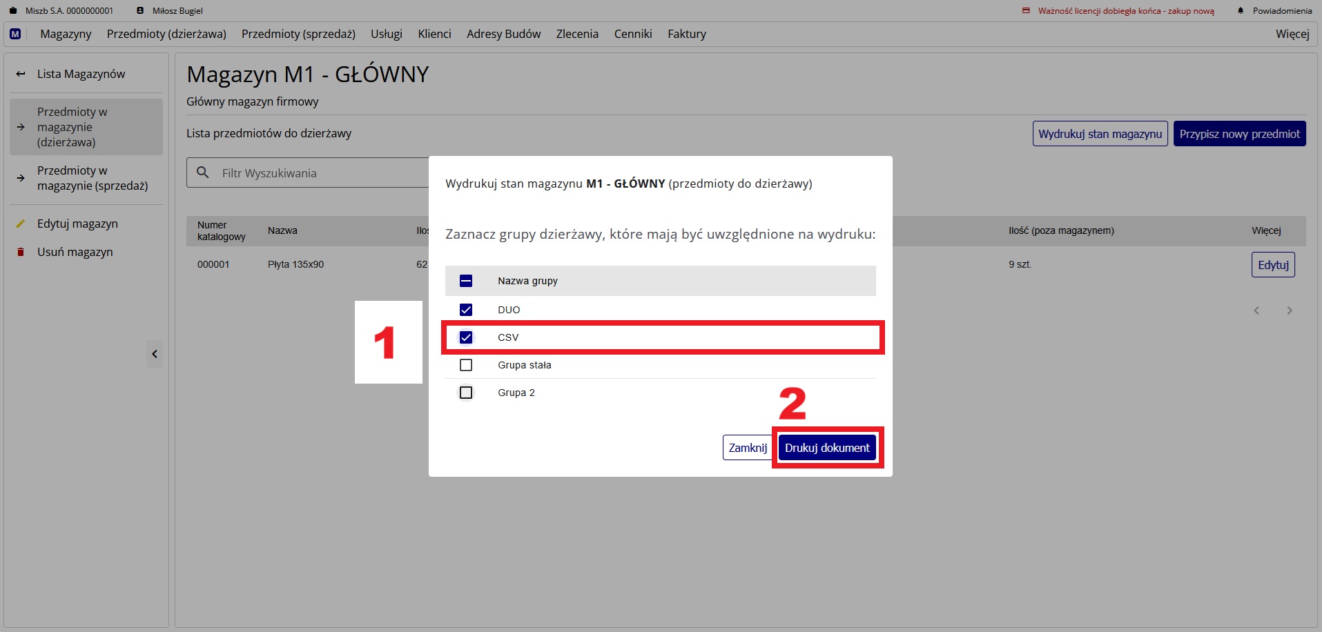The height and width of the screenshot is (632, 1322).
Task: Toggle the select-all Nazwa grupy checkbox
Action: [x=466, y=281]
